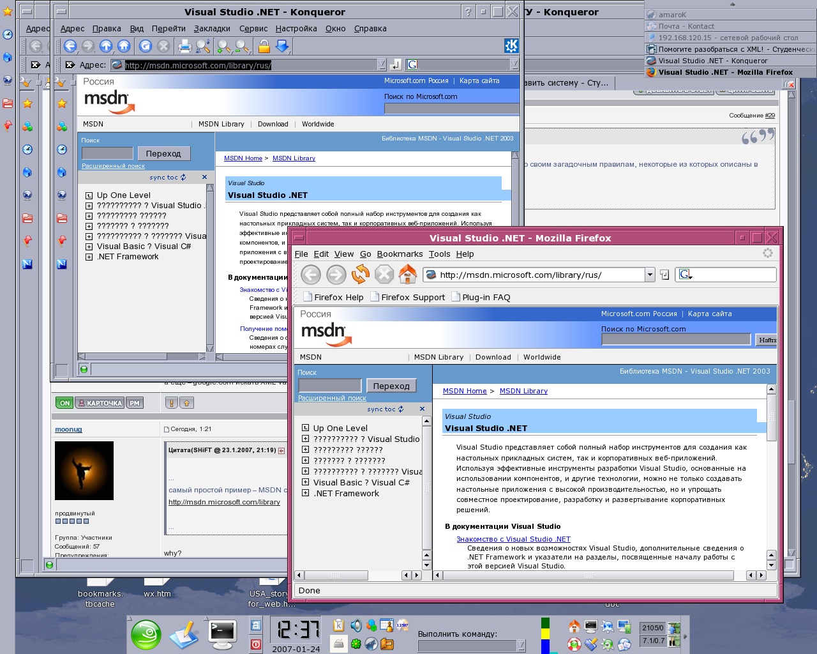Open the green SUSE start menu
The height and width of the screenshot is (654, 817).
tap(146, 635)
